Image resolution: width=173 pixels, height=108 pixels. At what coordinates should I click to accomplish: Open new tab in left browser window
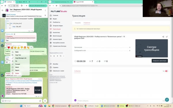pos(29,2)
